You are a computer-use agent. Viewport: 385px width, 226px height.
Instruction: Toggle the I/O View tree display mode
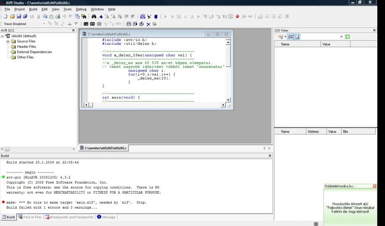(290, 37)
